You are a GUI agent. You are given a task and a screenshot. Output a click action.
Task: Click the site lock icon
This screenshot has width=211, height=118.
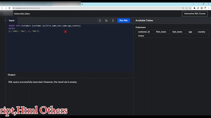14,8
